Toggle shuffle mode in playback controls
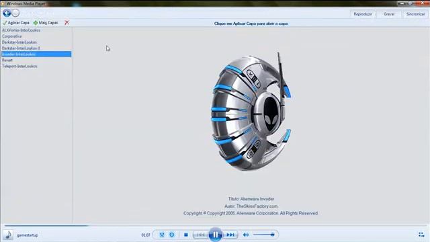The width and height of the screenshot is (430, 242). (162, 235)
